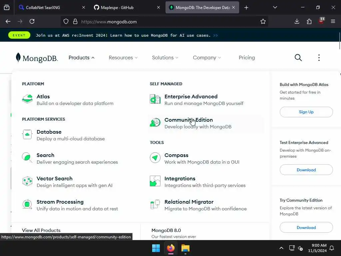Viewport: 341px width, 256px height.
Task: Open Windows Start menu
Action: [x=156, y=248]
